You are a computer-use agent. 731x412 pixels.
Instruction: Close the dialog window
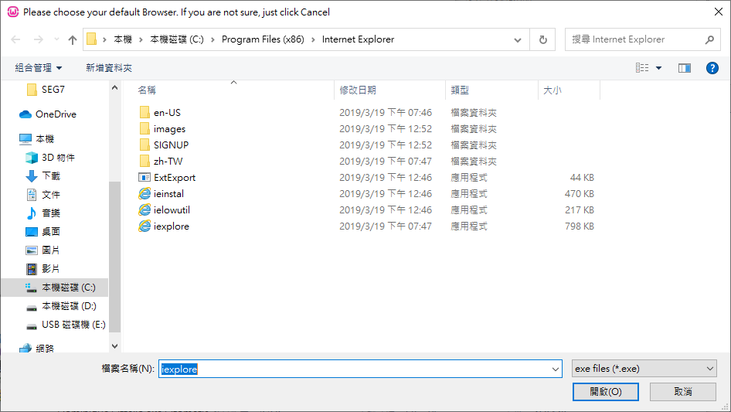[x=719, y=12]
